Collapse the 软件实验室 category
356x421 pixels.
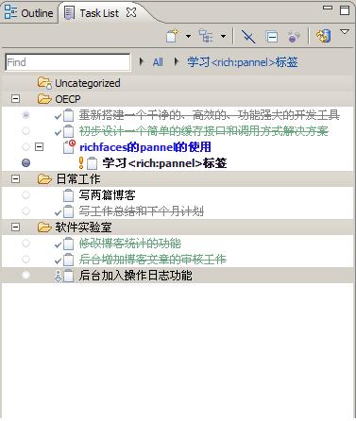(x=15, y=227)
